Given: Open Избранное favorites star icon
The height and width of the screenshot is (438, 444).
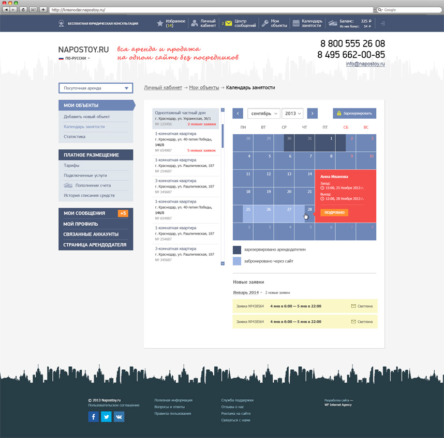Looking at the screenshot, I should pos(160,23).
